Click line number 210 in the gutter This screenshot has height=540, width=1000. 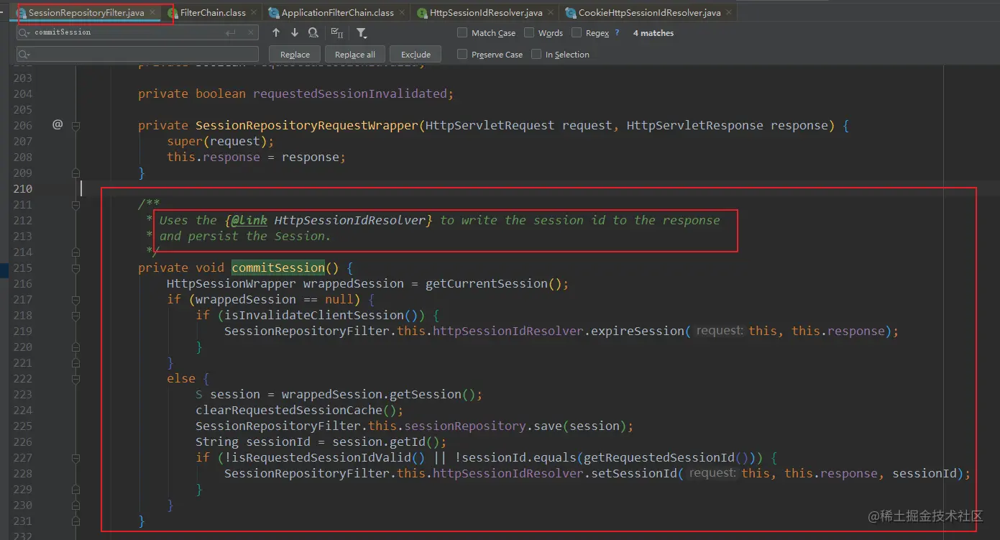(x=23, y=188)
